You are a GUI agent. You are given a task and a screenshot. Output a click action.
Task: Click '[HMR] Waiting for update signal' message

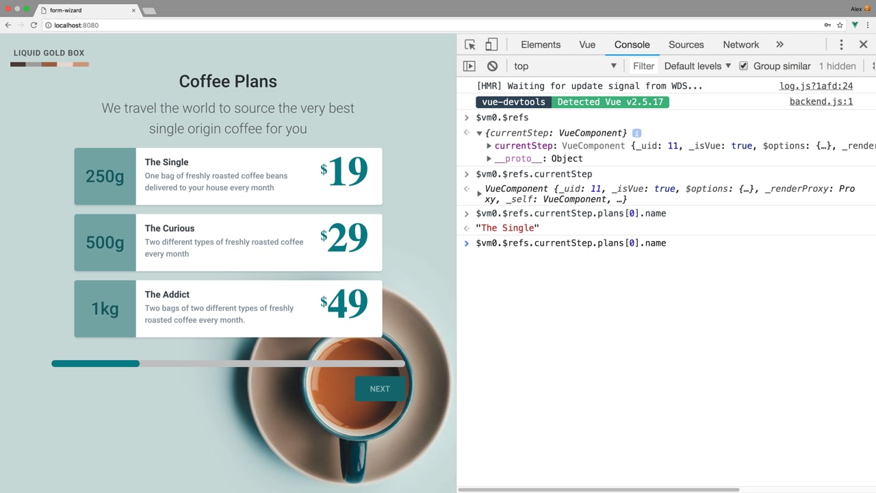click(x=589, y=86)
